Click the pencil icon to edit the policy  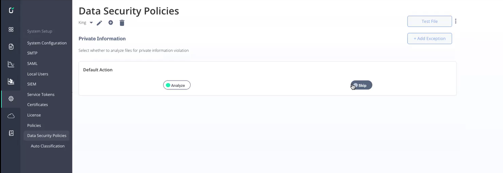[100, 23]
